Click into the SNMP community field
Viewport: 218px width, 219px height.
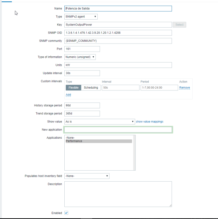tap(118, 41)
